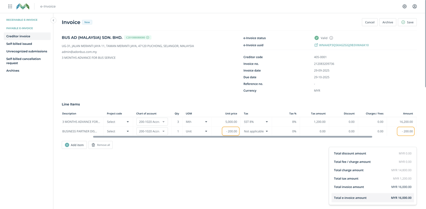Click Total charge amount MYR 14,800.00

point(372,170)
